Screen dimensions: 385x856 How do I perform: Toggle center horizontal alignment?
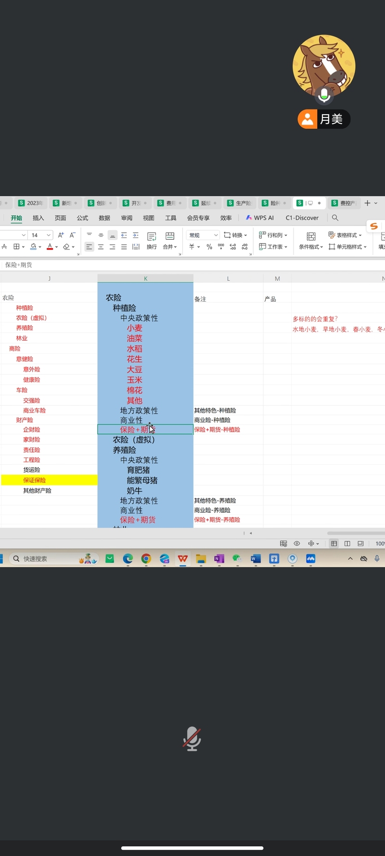101,246
